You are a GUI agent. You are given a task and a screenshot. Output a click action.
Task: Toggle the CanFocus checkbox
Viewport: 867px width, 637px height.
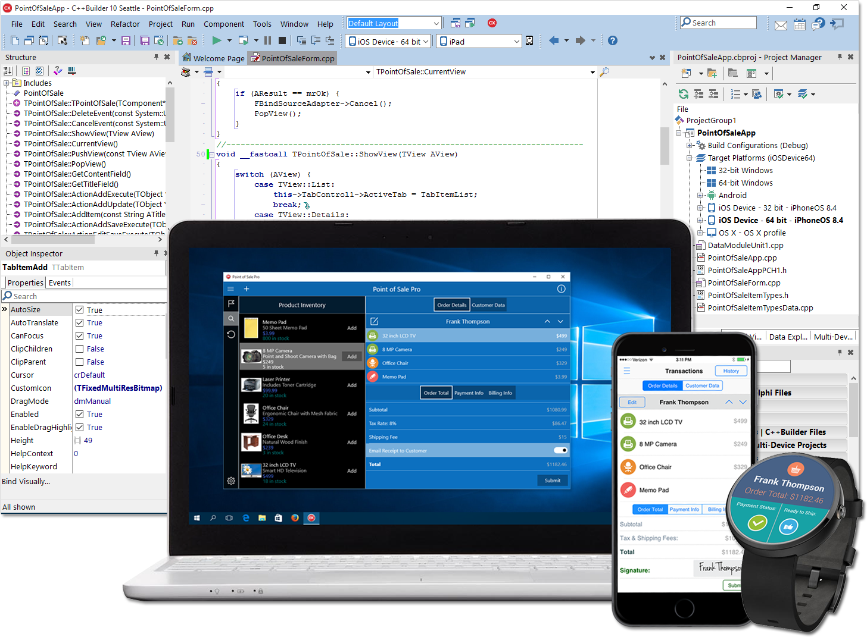pos(79,335)
